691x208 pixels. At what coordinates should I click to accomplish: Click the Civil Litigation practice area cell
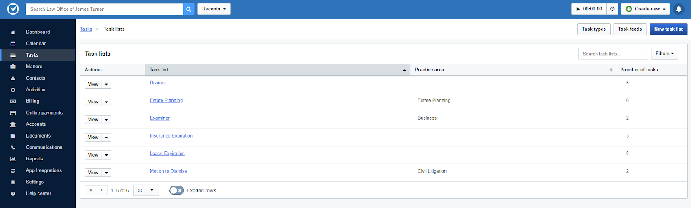point(432,171)
